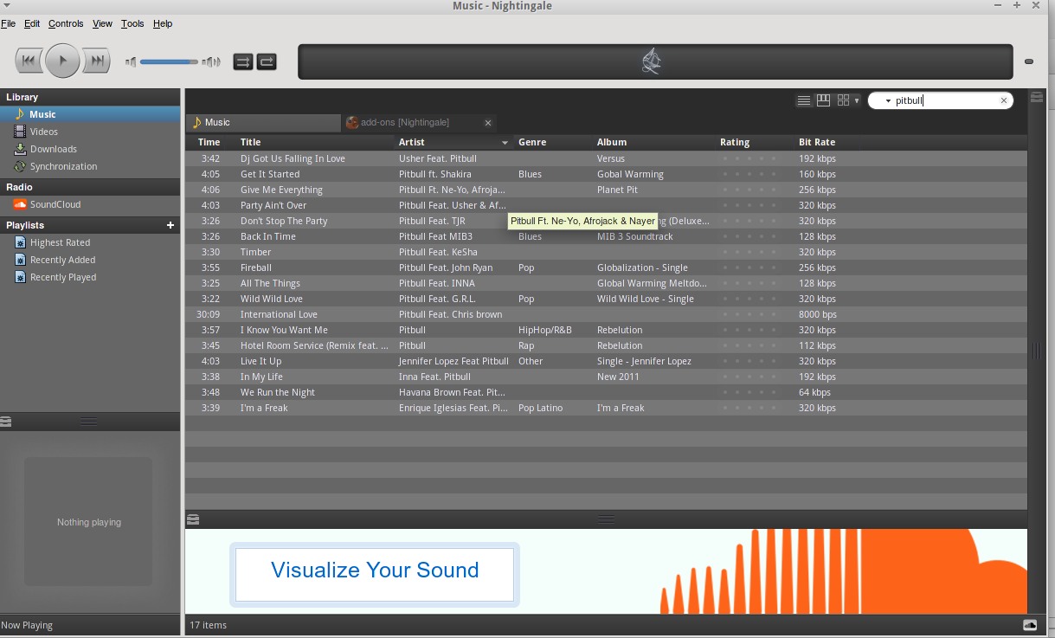Play the current track
The height and width of the screenshot is (638, 1055).
62,61
